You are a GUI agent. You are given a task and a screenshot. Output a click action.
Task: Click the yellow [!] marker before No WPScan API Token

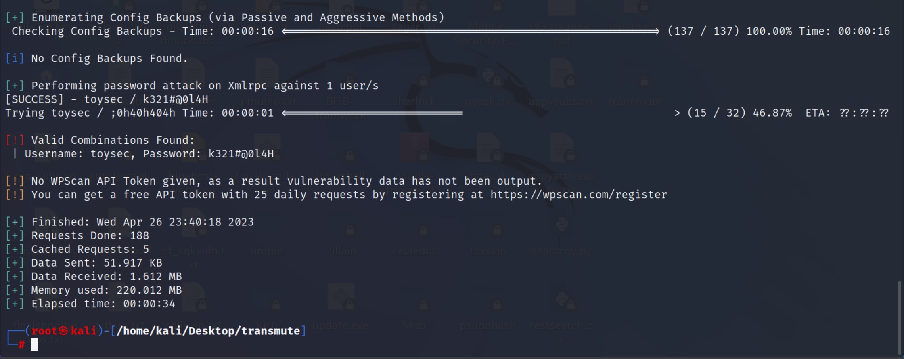pyautogui.click(x=15, y=181)
